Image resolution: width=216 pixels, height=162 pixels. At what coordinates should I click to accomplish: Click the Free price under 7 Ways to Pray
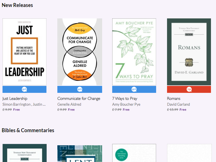(x=126, y=110)
